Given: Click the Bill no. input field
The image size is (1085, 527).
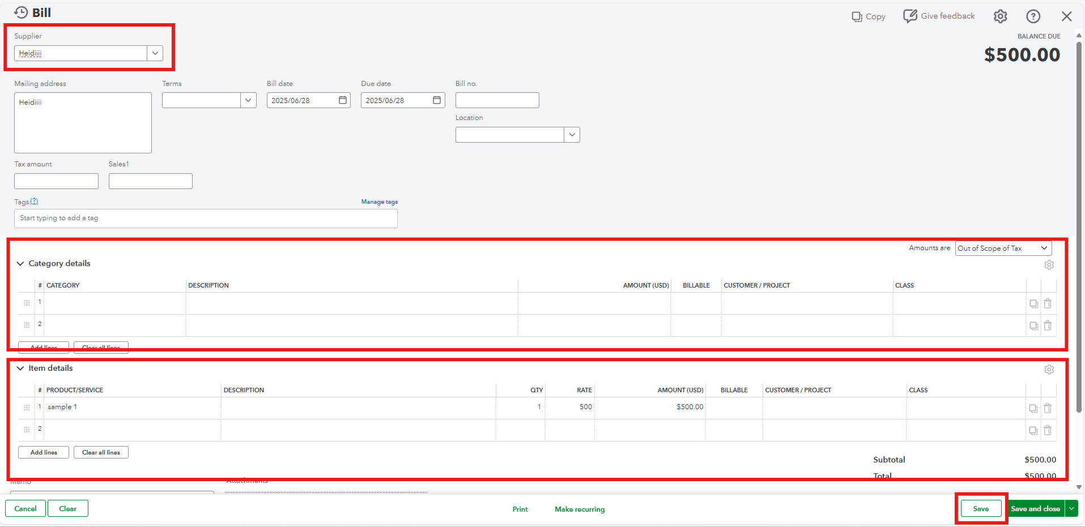Looking at the screenshot, I should [497, 100].
